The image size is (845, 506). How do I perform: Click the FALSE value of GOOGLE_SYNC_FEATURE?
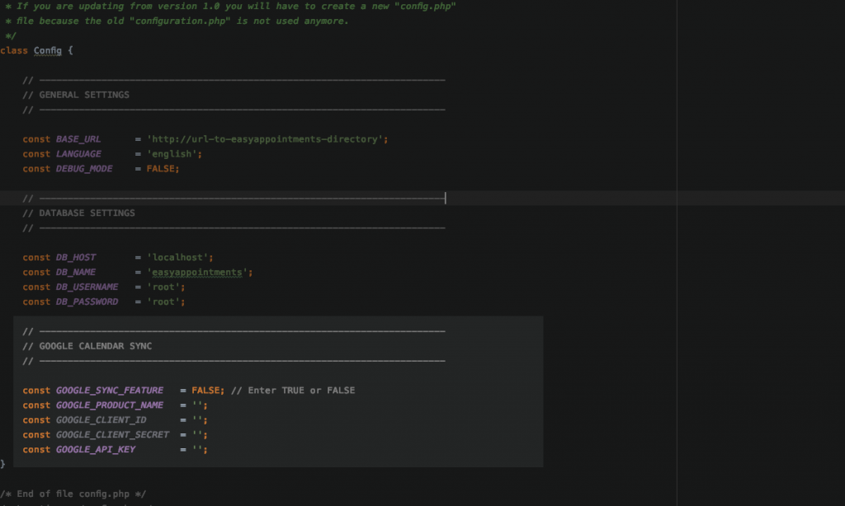(x=205, y=391)
